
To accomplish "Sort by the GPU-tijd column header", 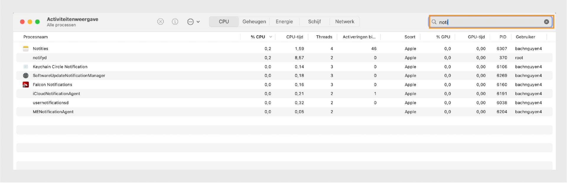I will 476,37.
